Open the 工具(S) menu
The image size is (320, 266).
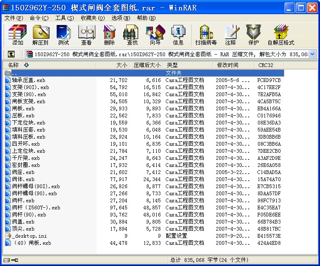(x=64, y=18)
